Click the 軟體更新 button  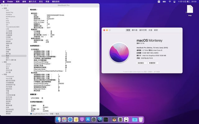coord(154,63)
